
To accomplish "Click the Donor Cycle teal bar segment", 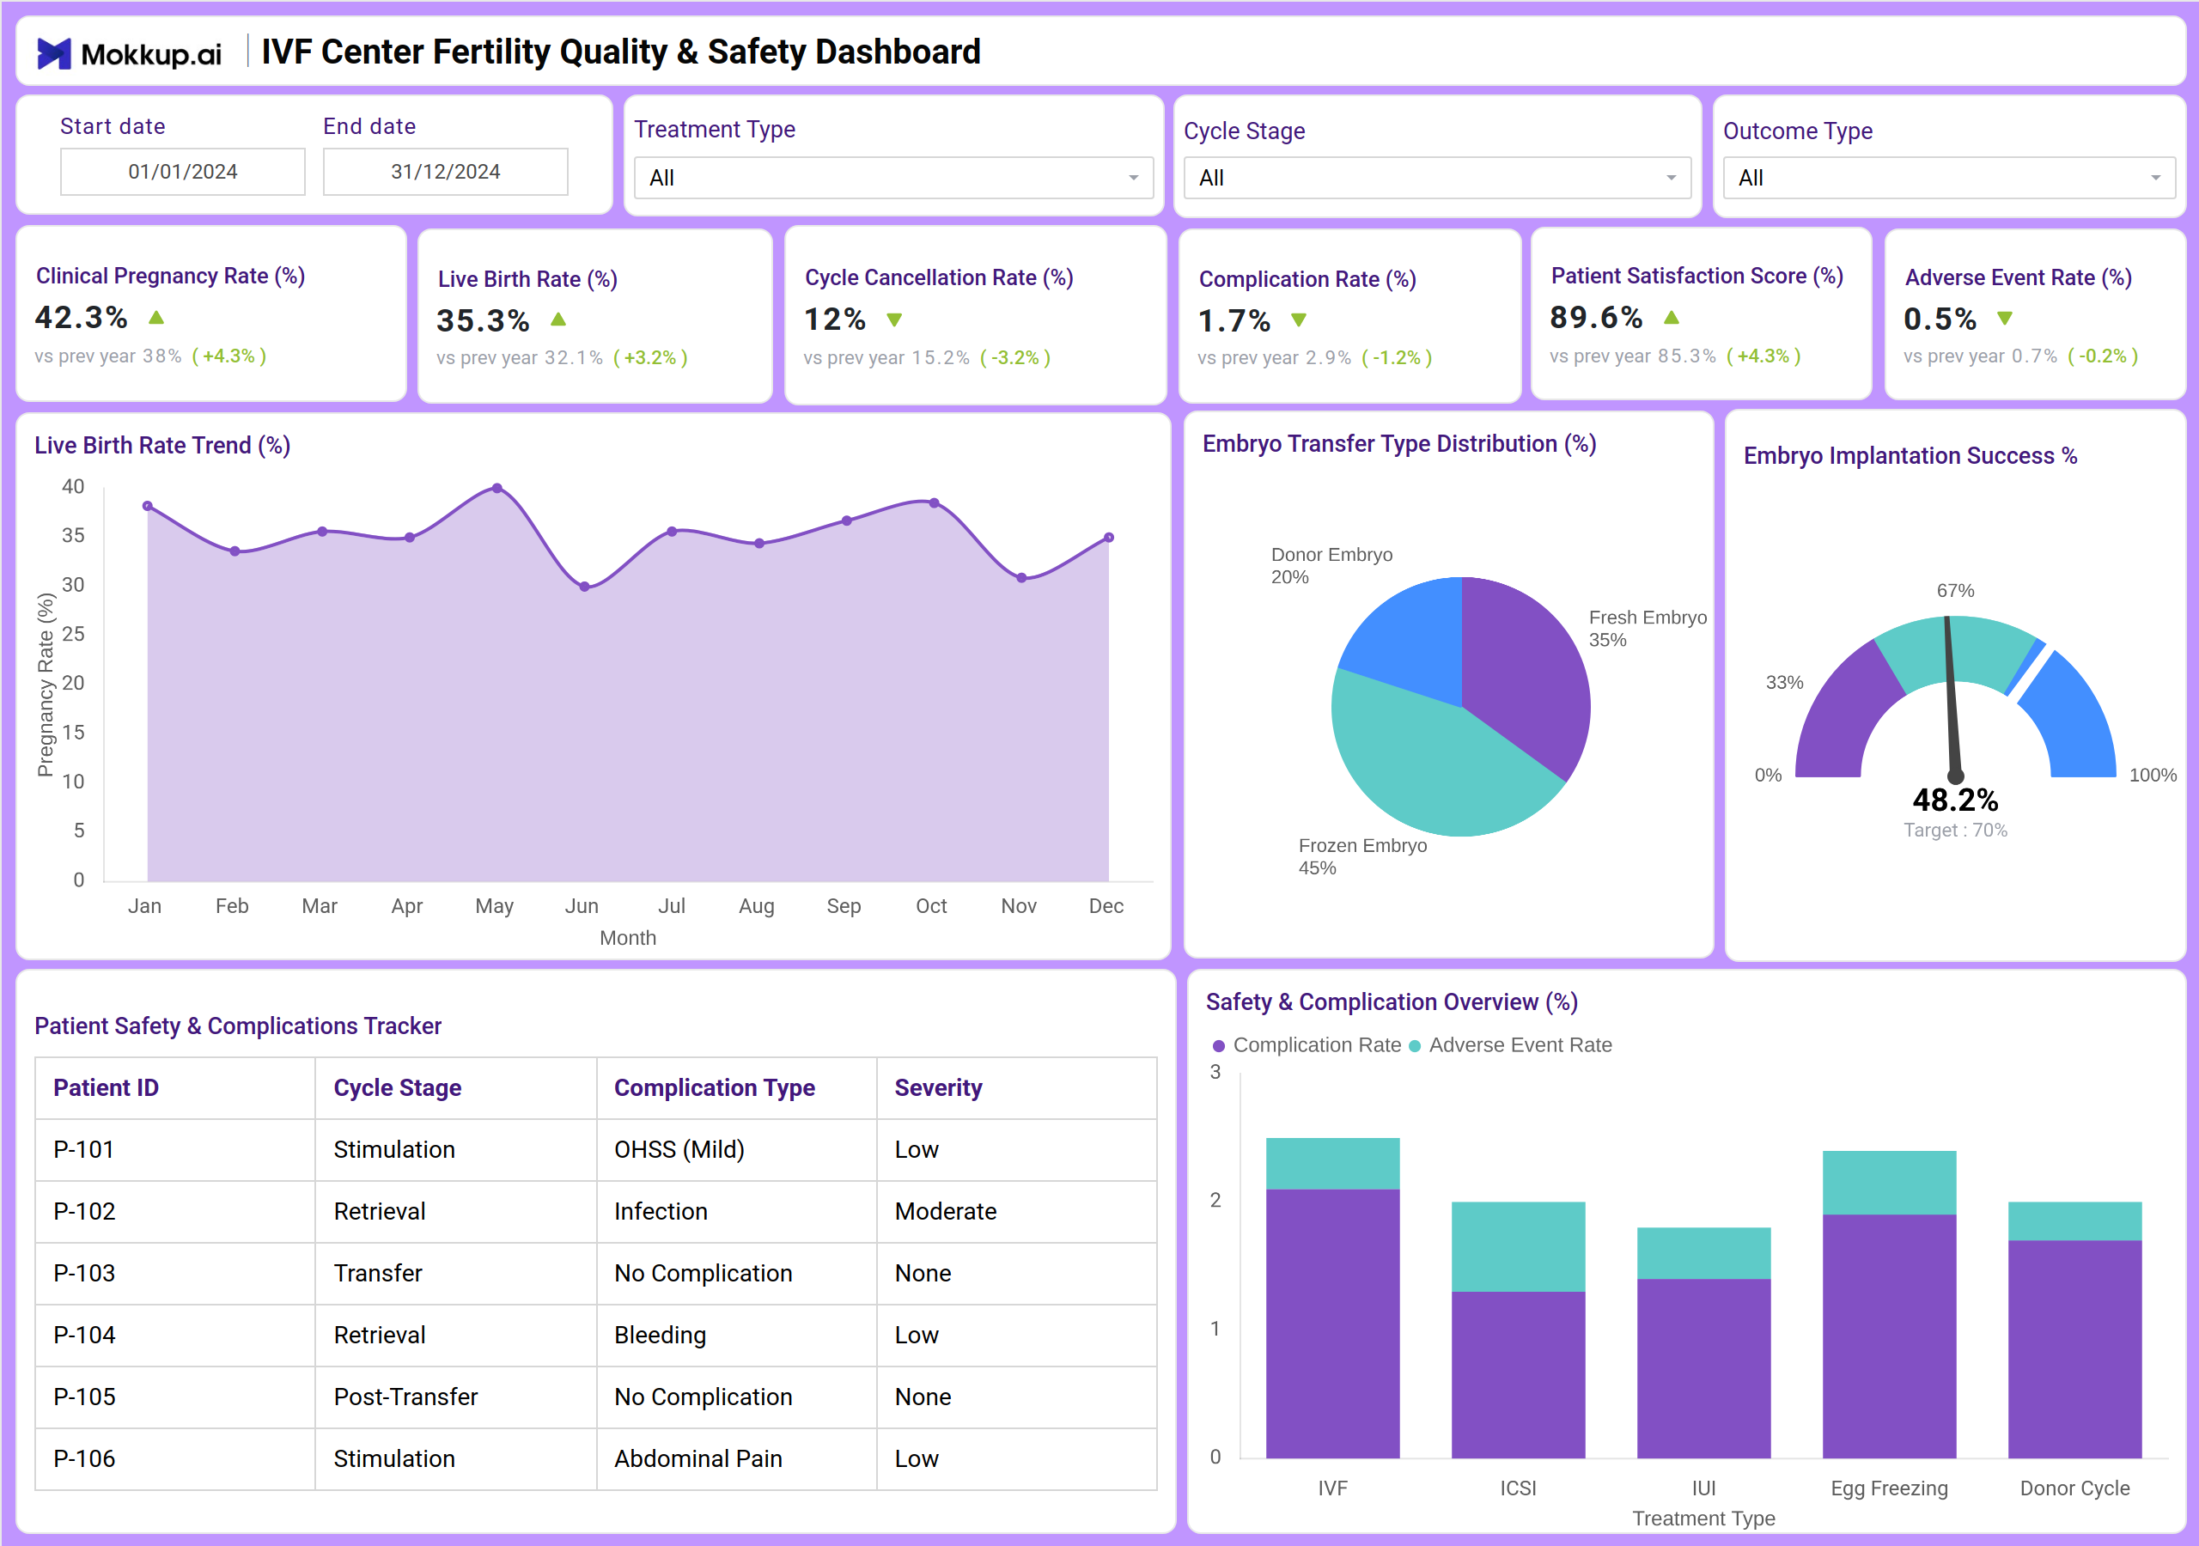I will coord(2074,1221).
